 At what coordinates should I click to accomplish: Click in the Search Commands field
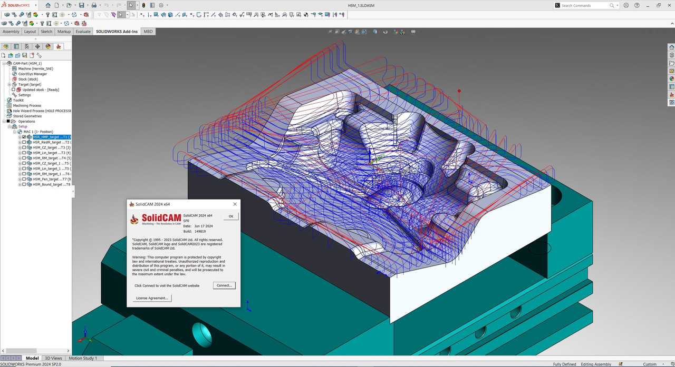pos(585,5)
